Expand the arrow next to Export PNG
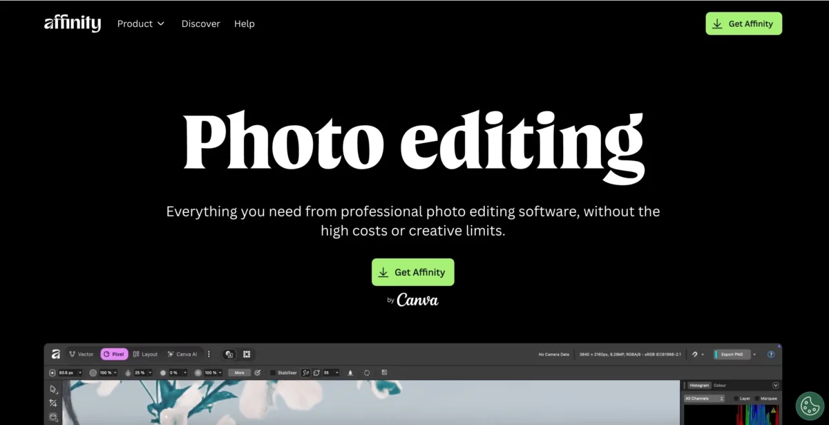This screenshot has height=425, width=829. (x=754, y=355)
